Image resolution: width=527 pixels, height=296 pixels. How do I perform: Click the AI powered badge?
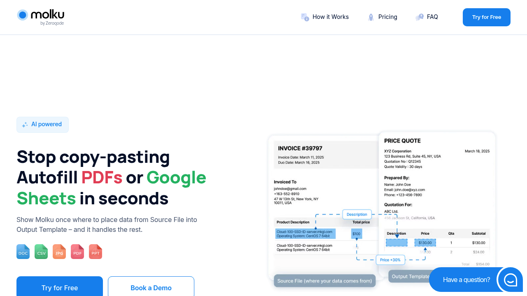tap(42, 125)
